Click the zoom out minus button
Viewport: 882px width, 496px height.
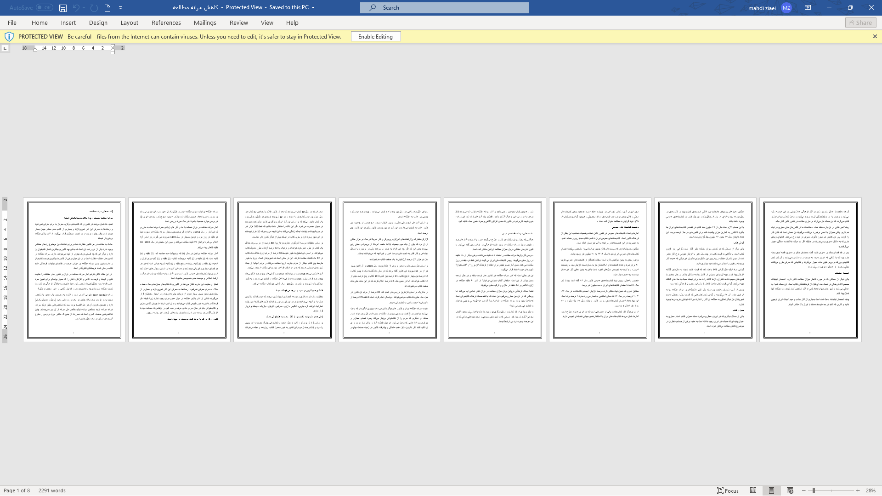pos(803,490)
